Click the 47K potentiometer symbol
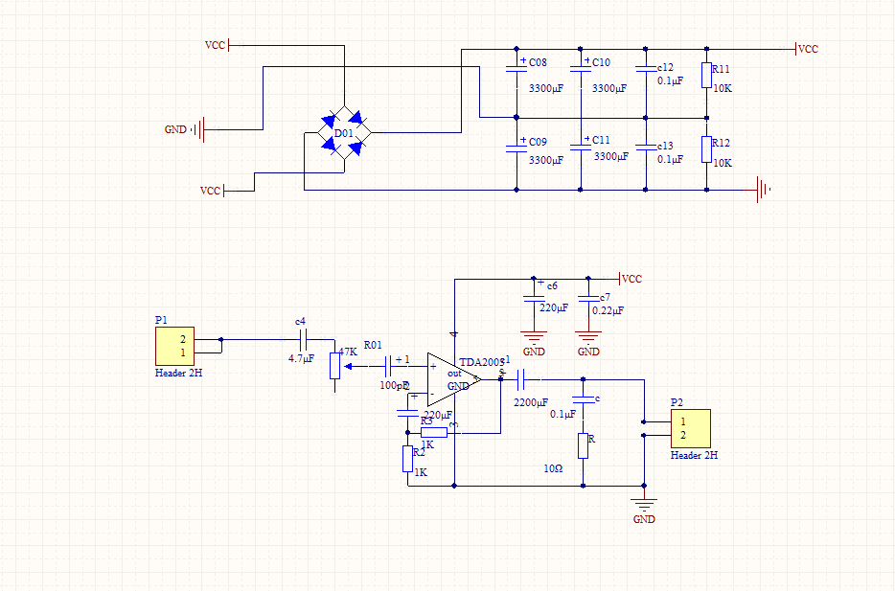The width and height of the screenshot is (895, 591). (335, 365)
